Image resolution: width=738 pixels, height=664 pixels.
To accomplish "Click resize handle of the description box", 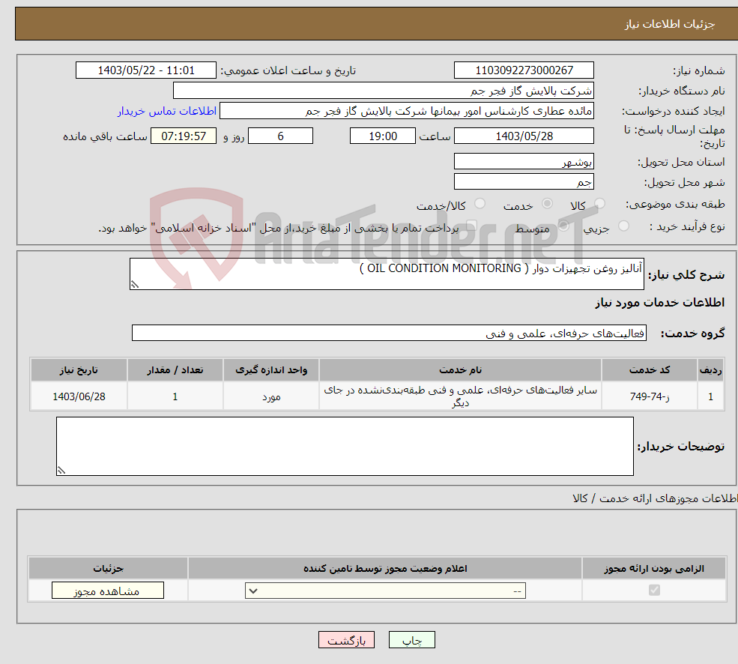I will click(135, 285).
